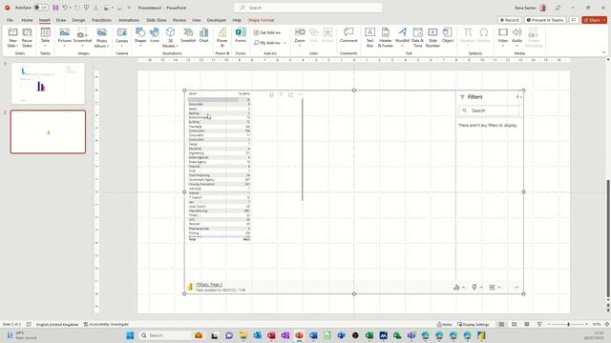Viewport: 611px width, 343px height.
Task: Open the Shape Format tab
Action: point(261,20)
